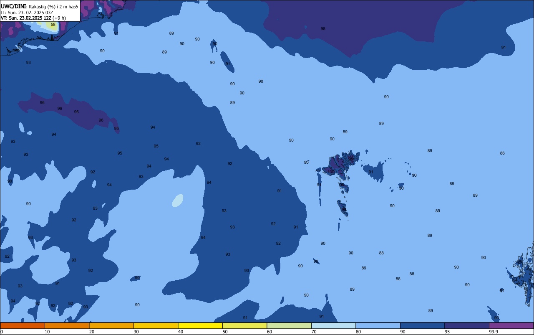The image size is (534, 335).
Task: Pick the 50–60 pale yellow-green legend swatch
Action: coord(245,325)
